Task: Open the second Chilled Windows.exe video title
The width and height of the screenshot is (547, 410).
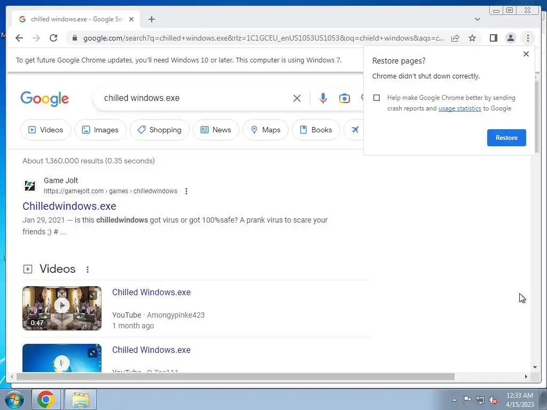Action: [151, 350]
